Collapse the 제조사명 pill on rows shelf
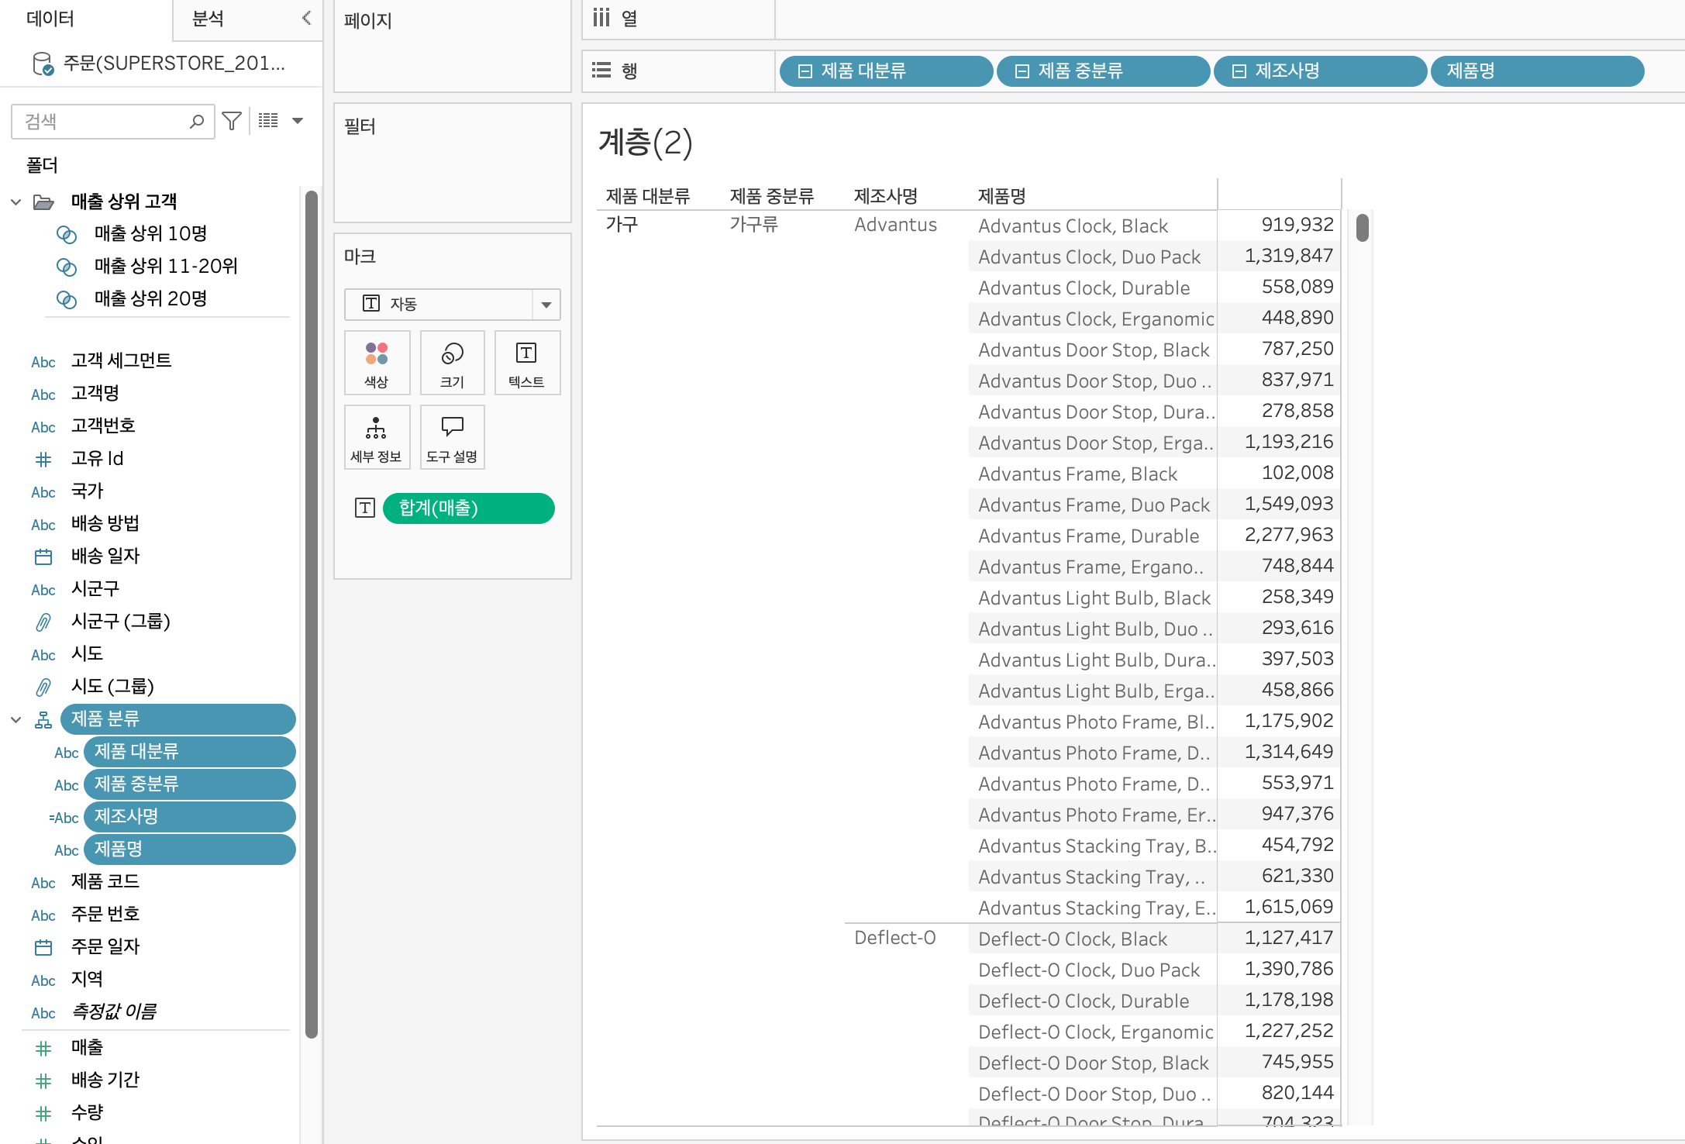This screenshot has width=1685, height=1144. click(x=1239, y=71)
